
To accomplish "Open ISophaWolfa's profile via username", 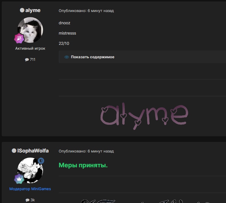I will (x=33, y=151).
